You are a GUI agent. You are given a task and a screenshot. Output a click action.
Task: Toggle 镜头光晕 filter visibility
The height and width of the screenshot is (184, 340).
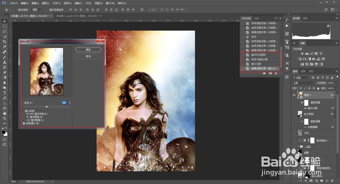tap(306, 108)
